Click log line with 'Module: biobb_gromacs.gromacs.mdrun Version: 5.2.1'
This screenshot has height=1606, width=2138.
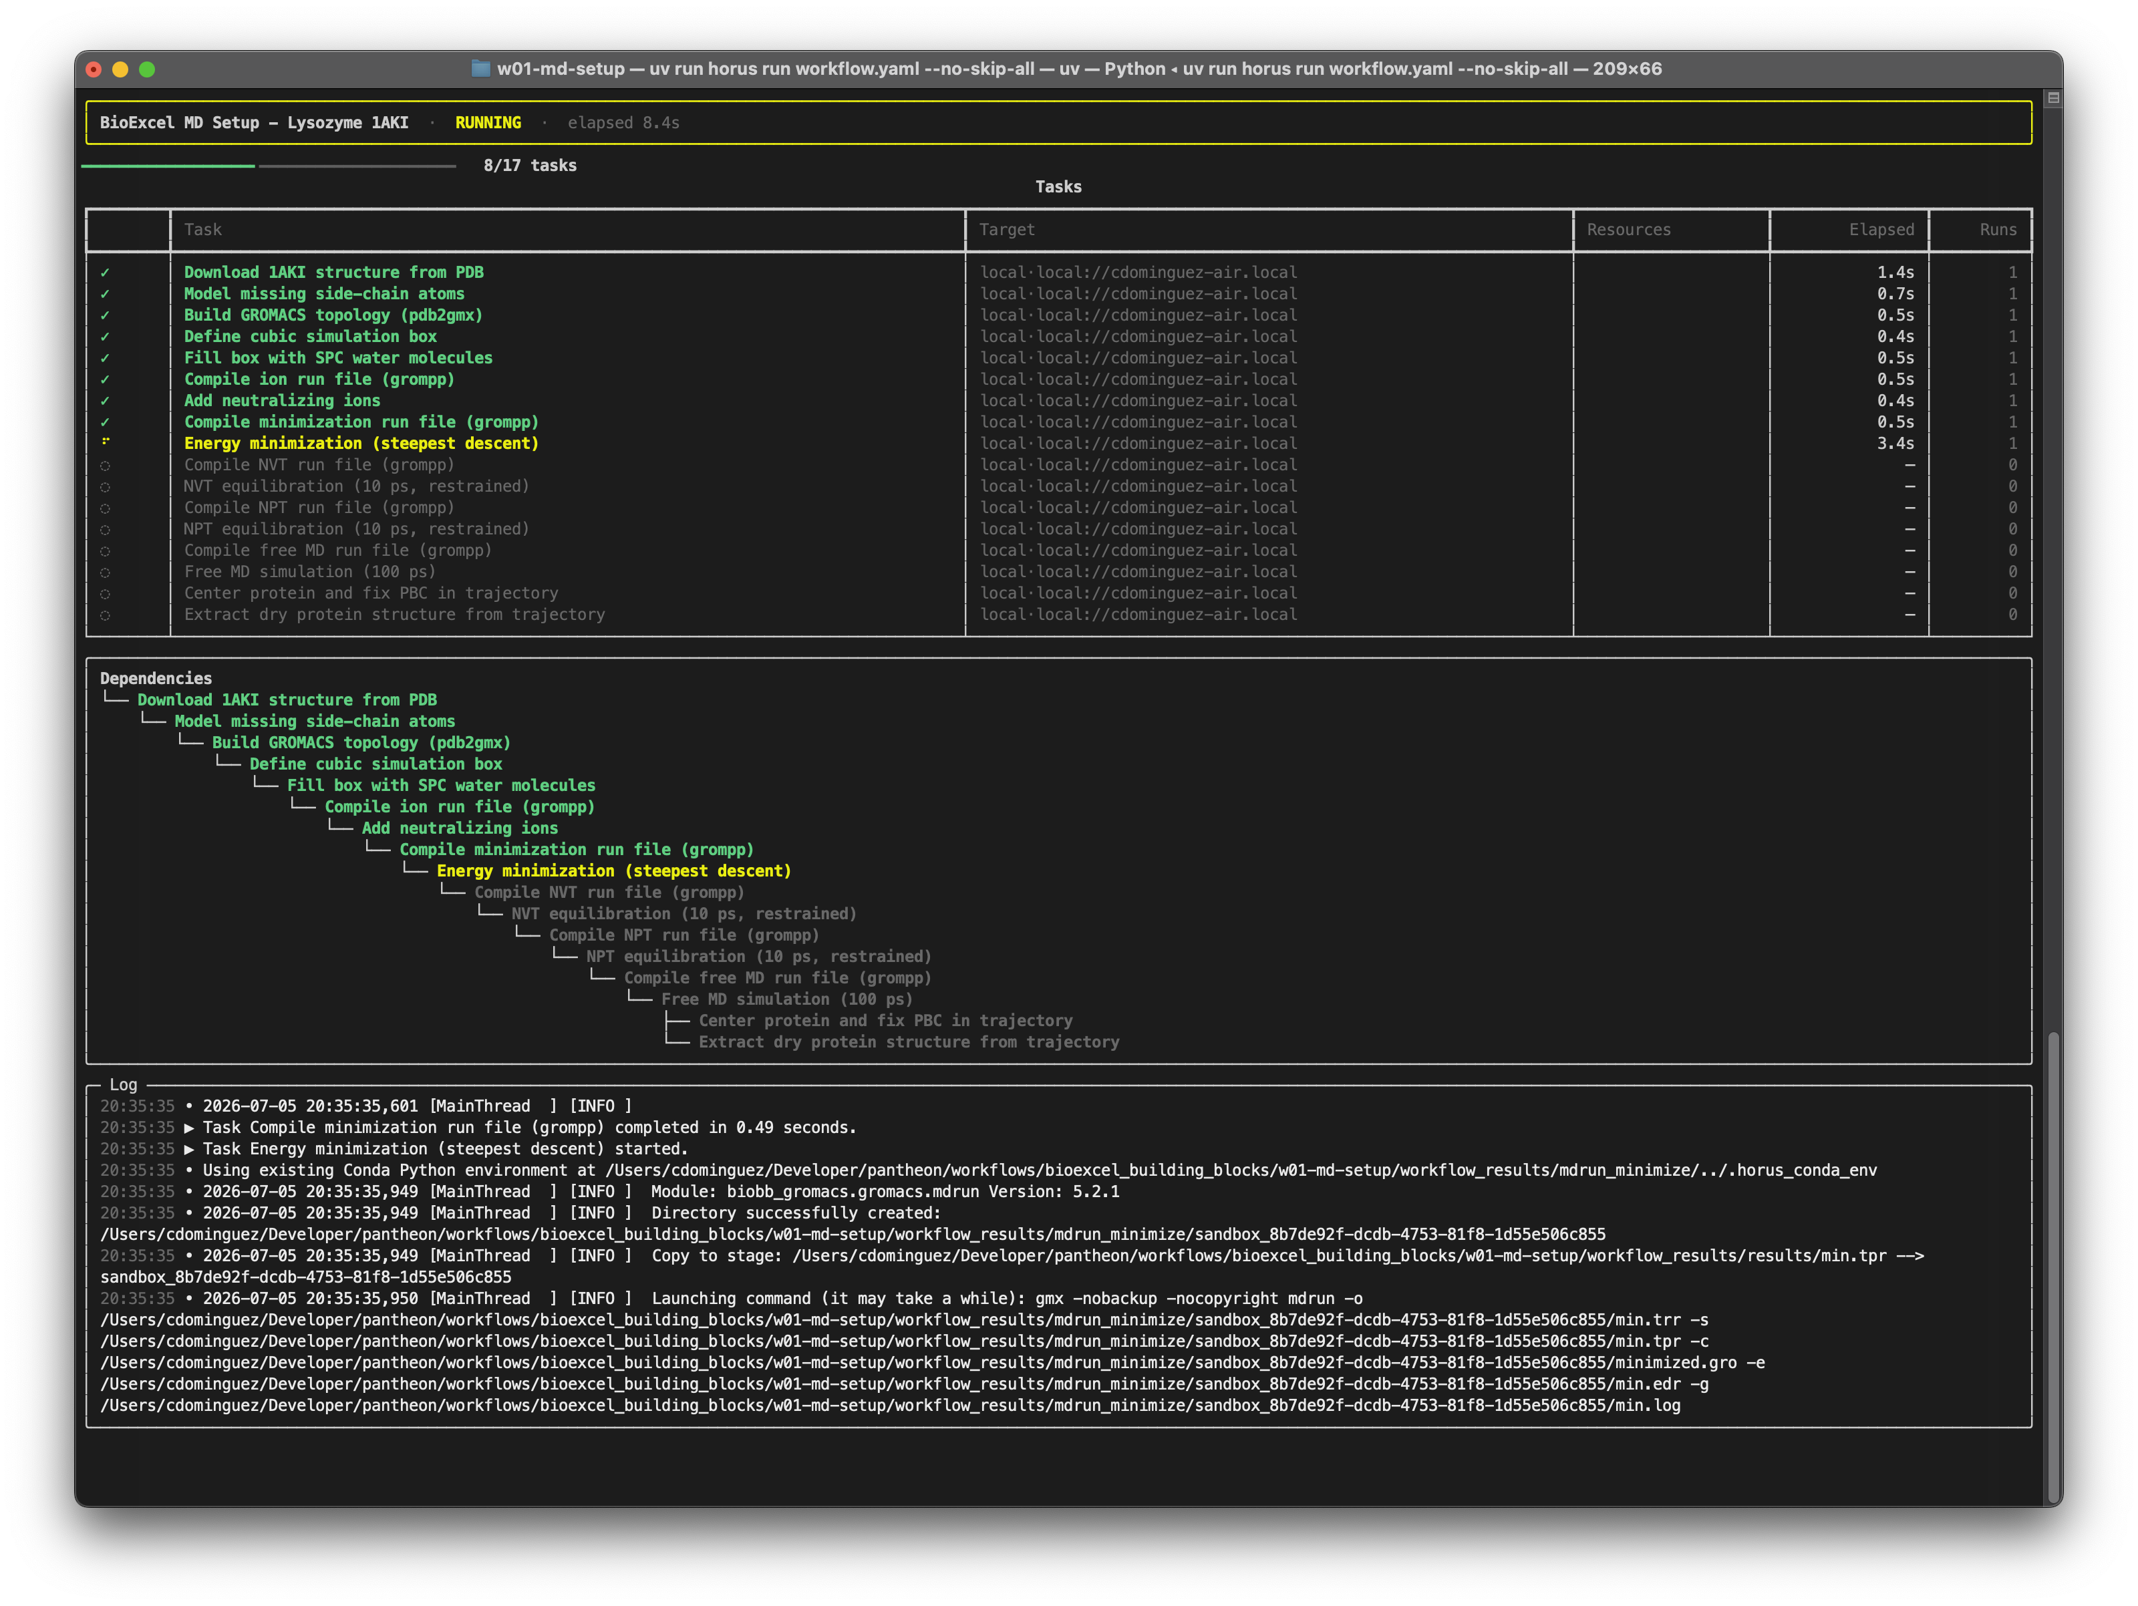pos(610,1190)
